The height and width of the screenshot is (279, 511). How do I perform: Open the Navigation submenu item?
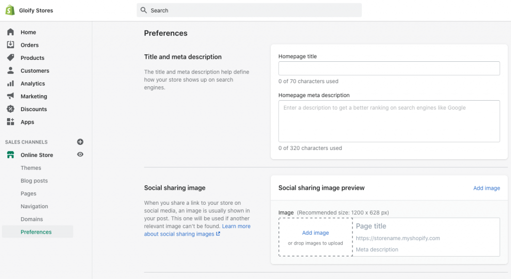(34, 206)
